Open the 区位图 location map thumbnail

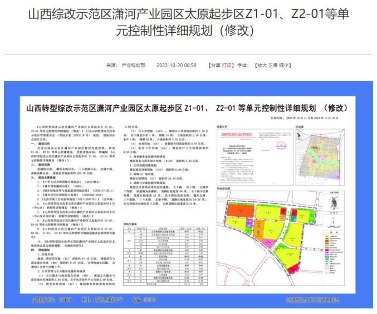[x=320, y=157]
